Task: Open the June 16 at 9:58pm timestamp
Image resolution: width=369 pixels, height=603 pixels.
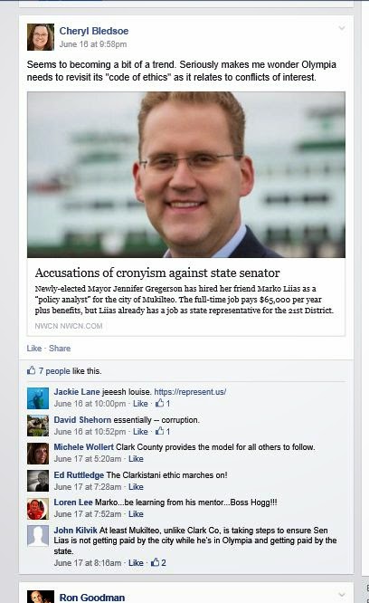Action: click(93, 44)
